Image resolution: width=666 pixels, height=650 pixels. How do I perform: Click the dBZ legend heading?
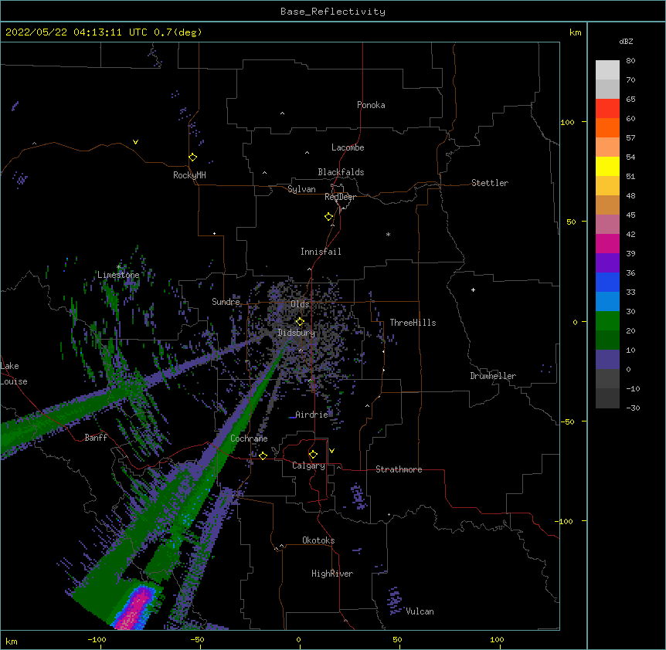626,41
